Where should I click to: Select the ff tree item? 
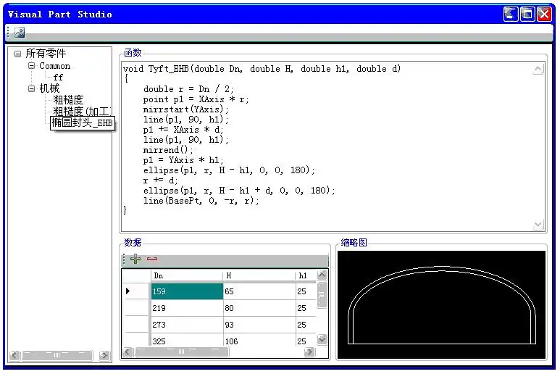tap(58, 77)
